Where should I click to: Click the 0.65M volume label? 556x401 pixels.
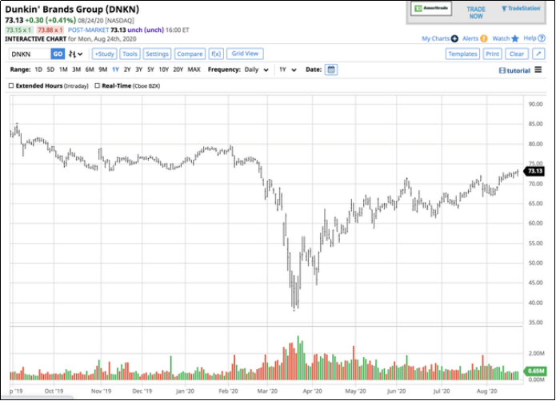(535, 371)
